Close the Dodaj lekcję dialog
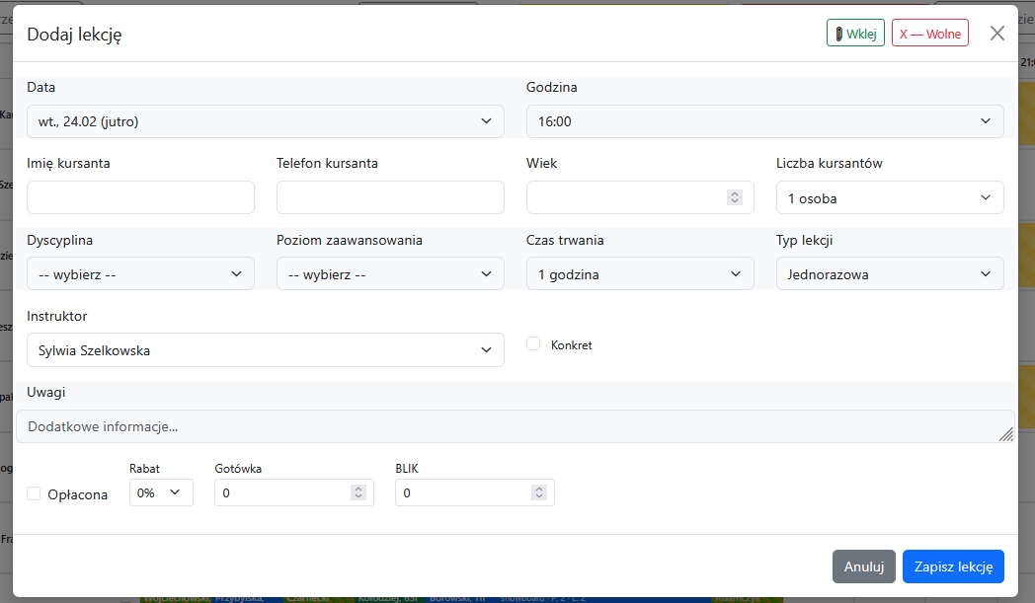1035x603 pixels. 996,34
